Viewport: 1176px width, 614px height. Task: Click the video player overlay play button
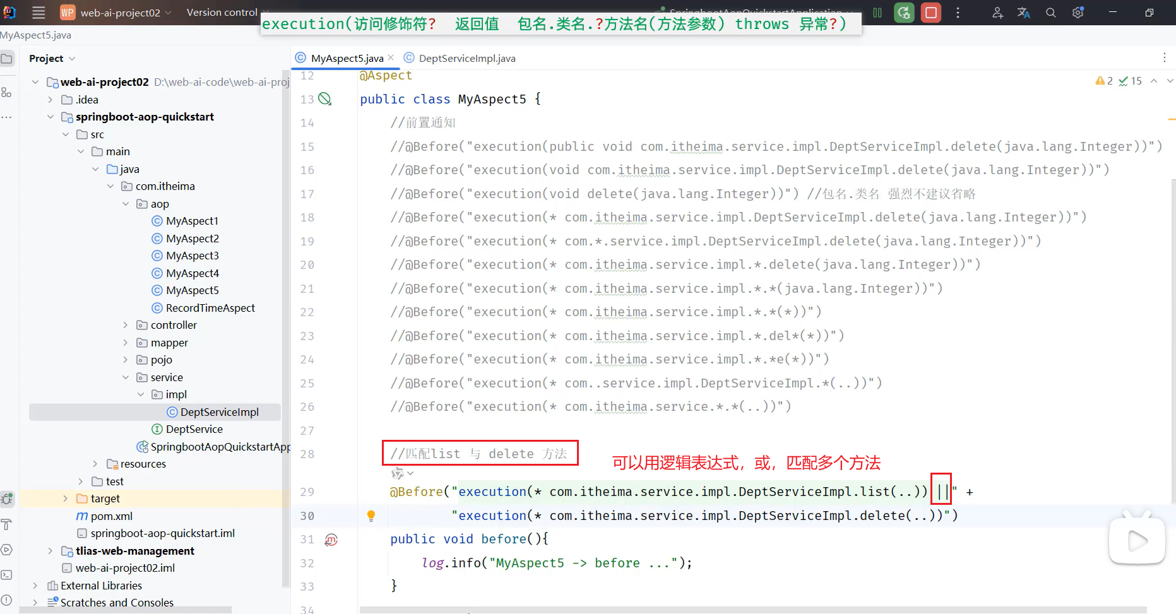point(1137,540)
